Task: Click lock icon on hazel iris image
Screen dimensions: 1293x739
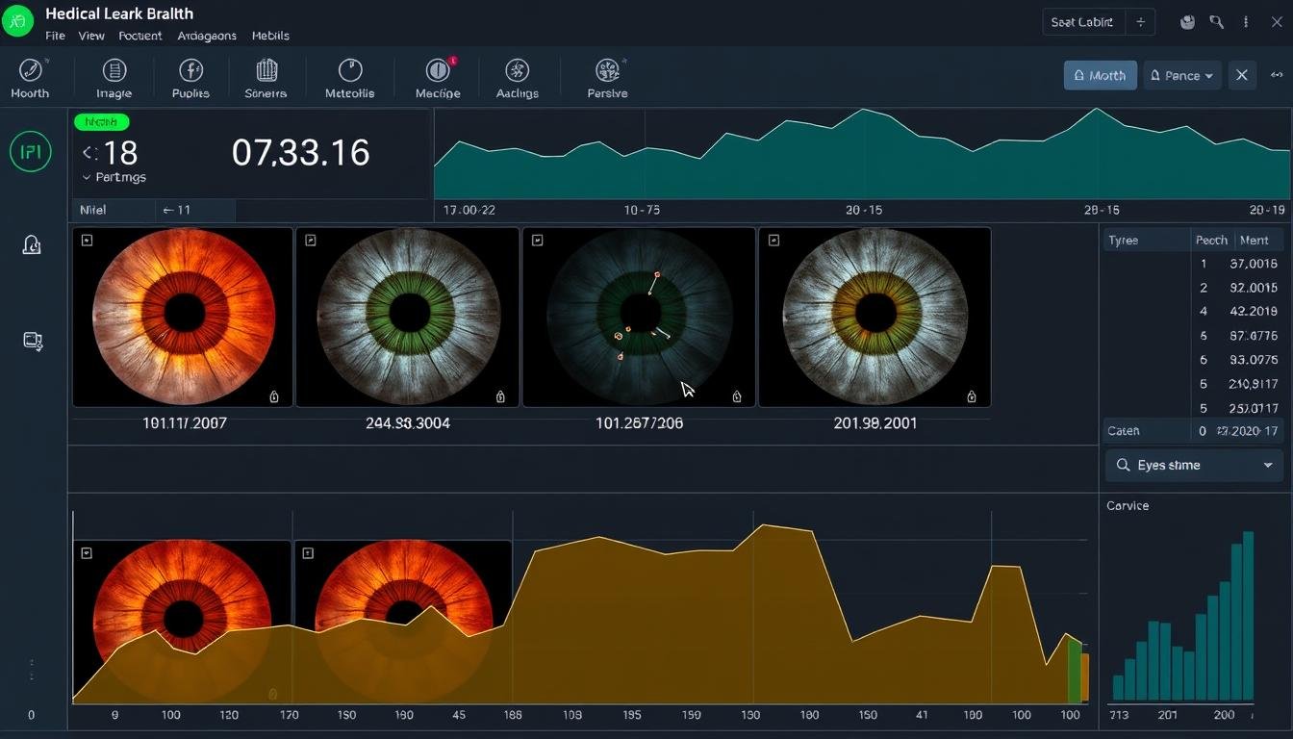Action: click(x=972, y=396)
